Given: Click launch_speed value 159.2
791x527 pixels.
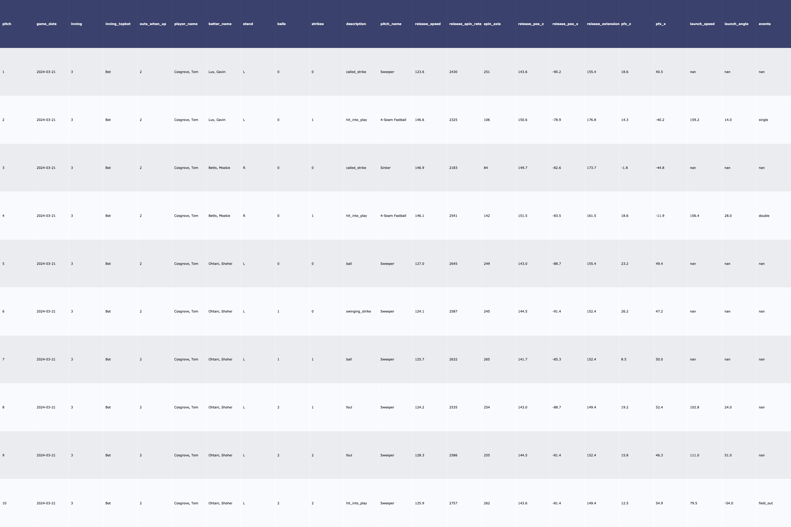Looking at the screenshot, I should (694, 120).
